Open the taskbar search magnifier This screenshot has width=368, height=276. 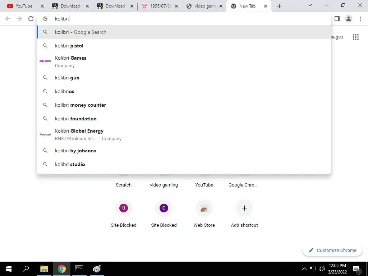point(26,269)
